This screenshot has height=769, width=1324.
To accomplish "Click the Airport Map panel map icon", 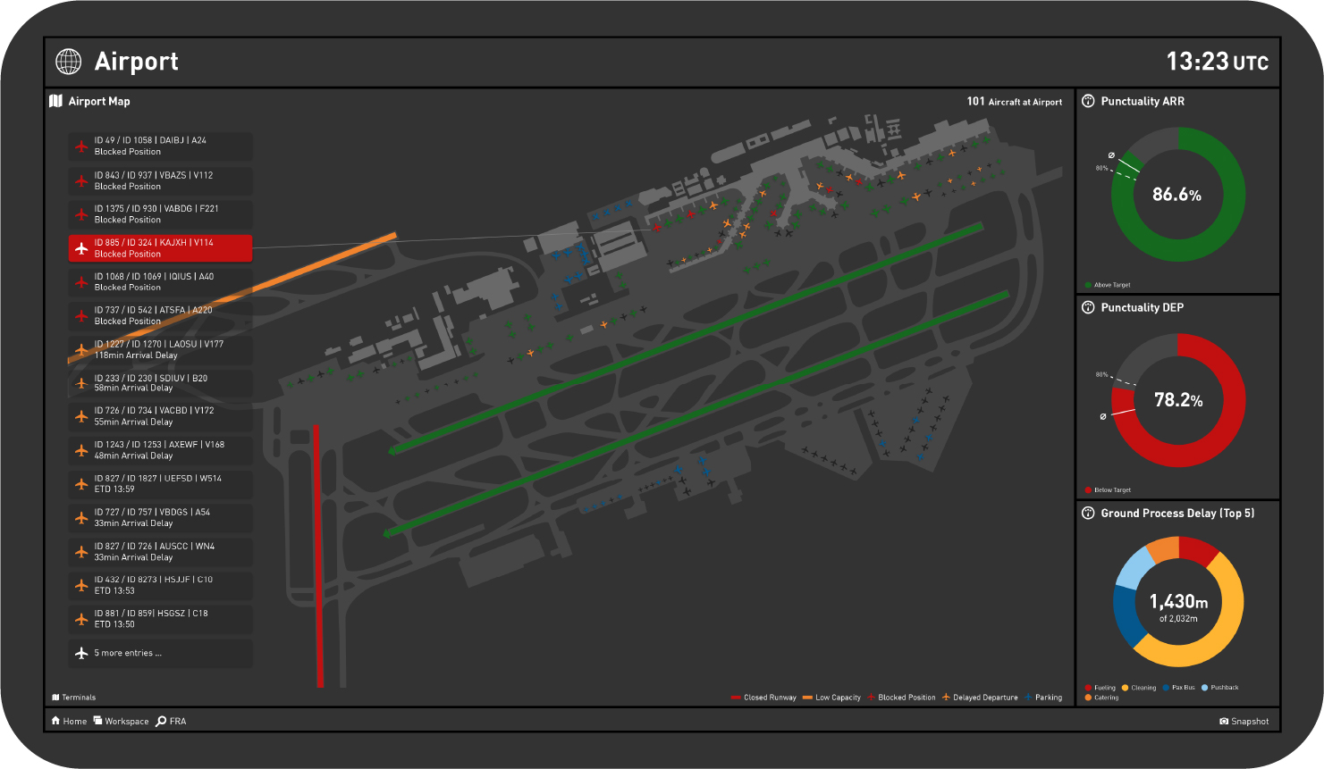I will pos(55,102).
